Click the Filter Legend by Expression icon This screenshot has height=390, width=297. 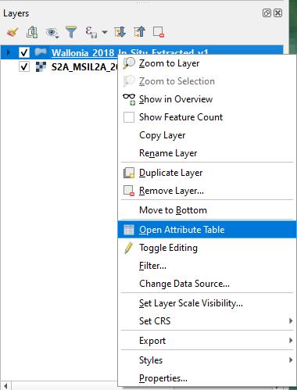[91, 32]
